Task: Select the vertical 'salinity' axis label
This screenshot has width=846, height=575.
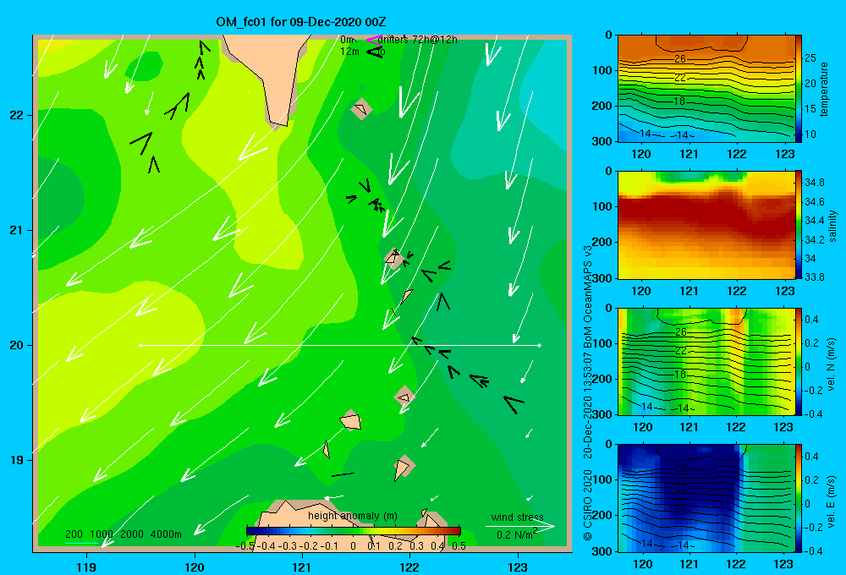Action: 833,226
